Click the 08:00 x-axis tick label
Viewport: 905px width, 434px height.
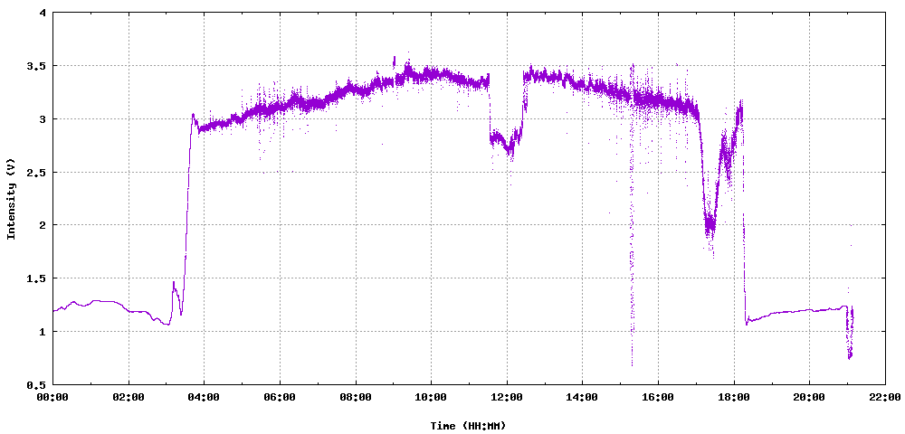(356, 397)
